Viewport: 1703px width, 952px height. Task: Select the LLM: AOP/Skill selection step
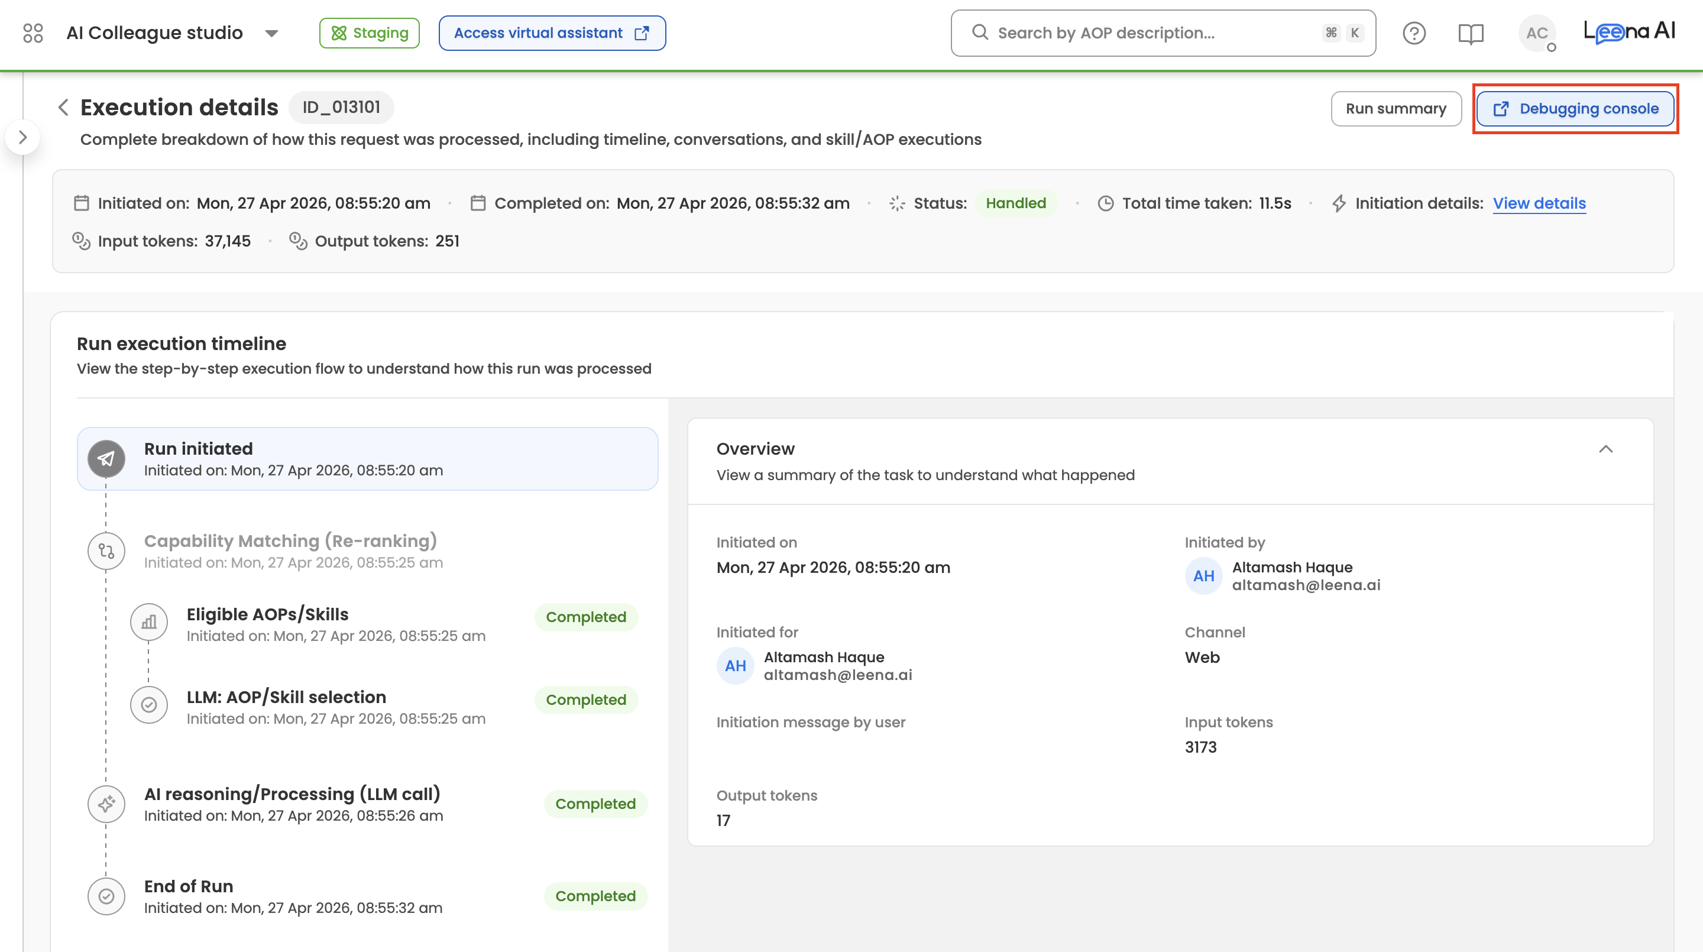click(x=286, y=698)
